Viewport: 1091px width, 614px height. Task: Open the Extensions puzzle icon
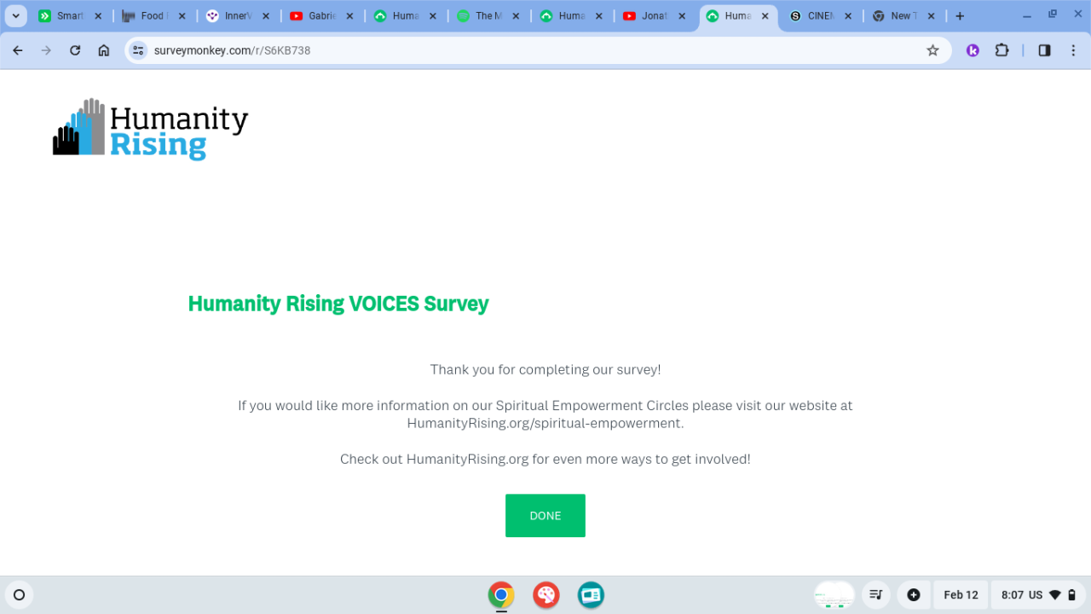(1002, 50)
